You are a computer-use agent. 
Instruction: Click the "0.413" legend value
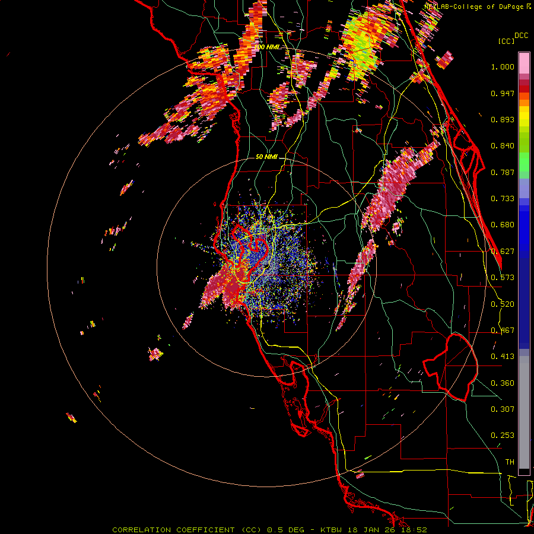[x=503, y=357]
